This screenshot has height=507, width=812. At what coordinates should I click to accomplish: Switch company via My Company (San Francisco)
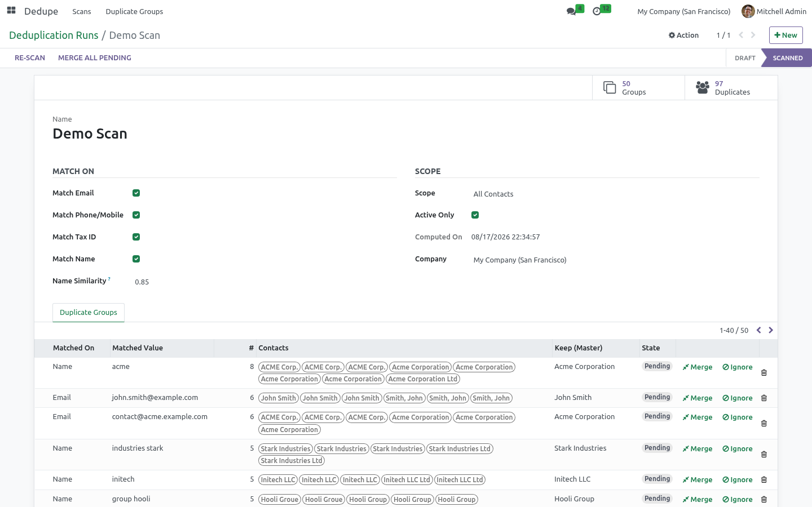683,11
